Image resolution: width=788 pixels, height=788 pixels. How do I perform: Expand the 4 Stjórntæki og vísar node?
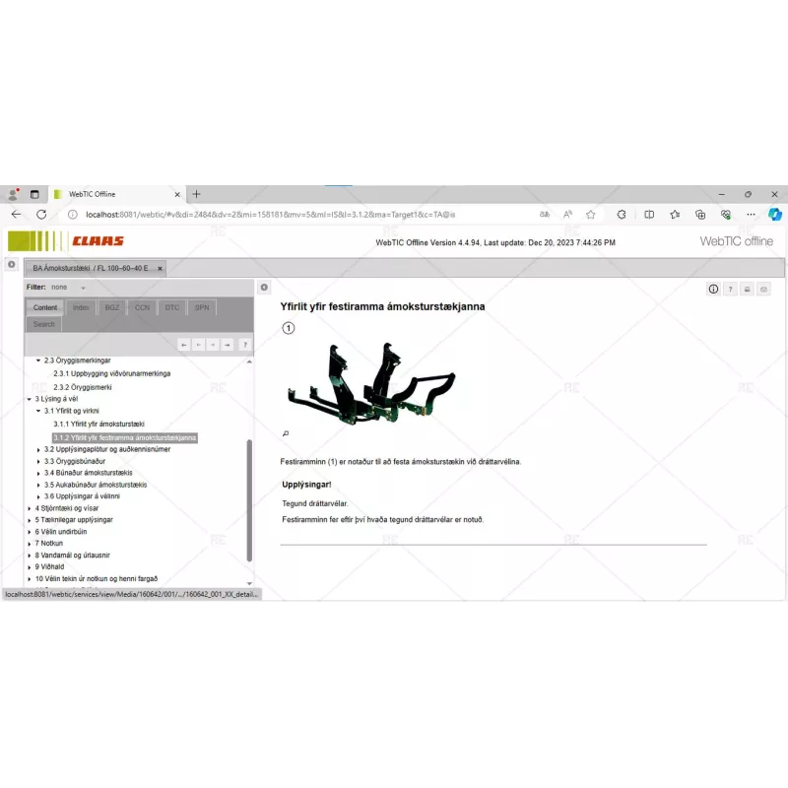(x=29, y=508)
